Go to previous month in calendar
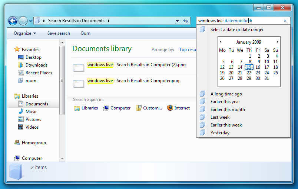Viewport: 298px width, 189px height. [221, 42]
